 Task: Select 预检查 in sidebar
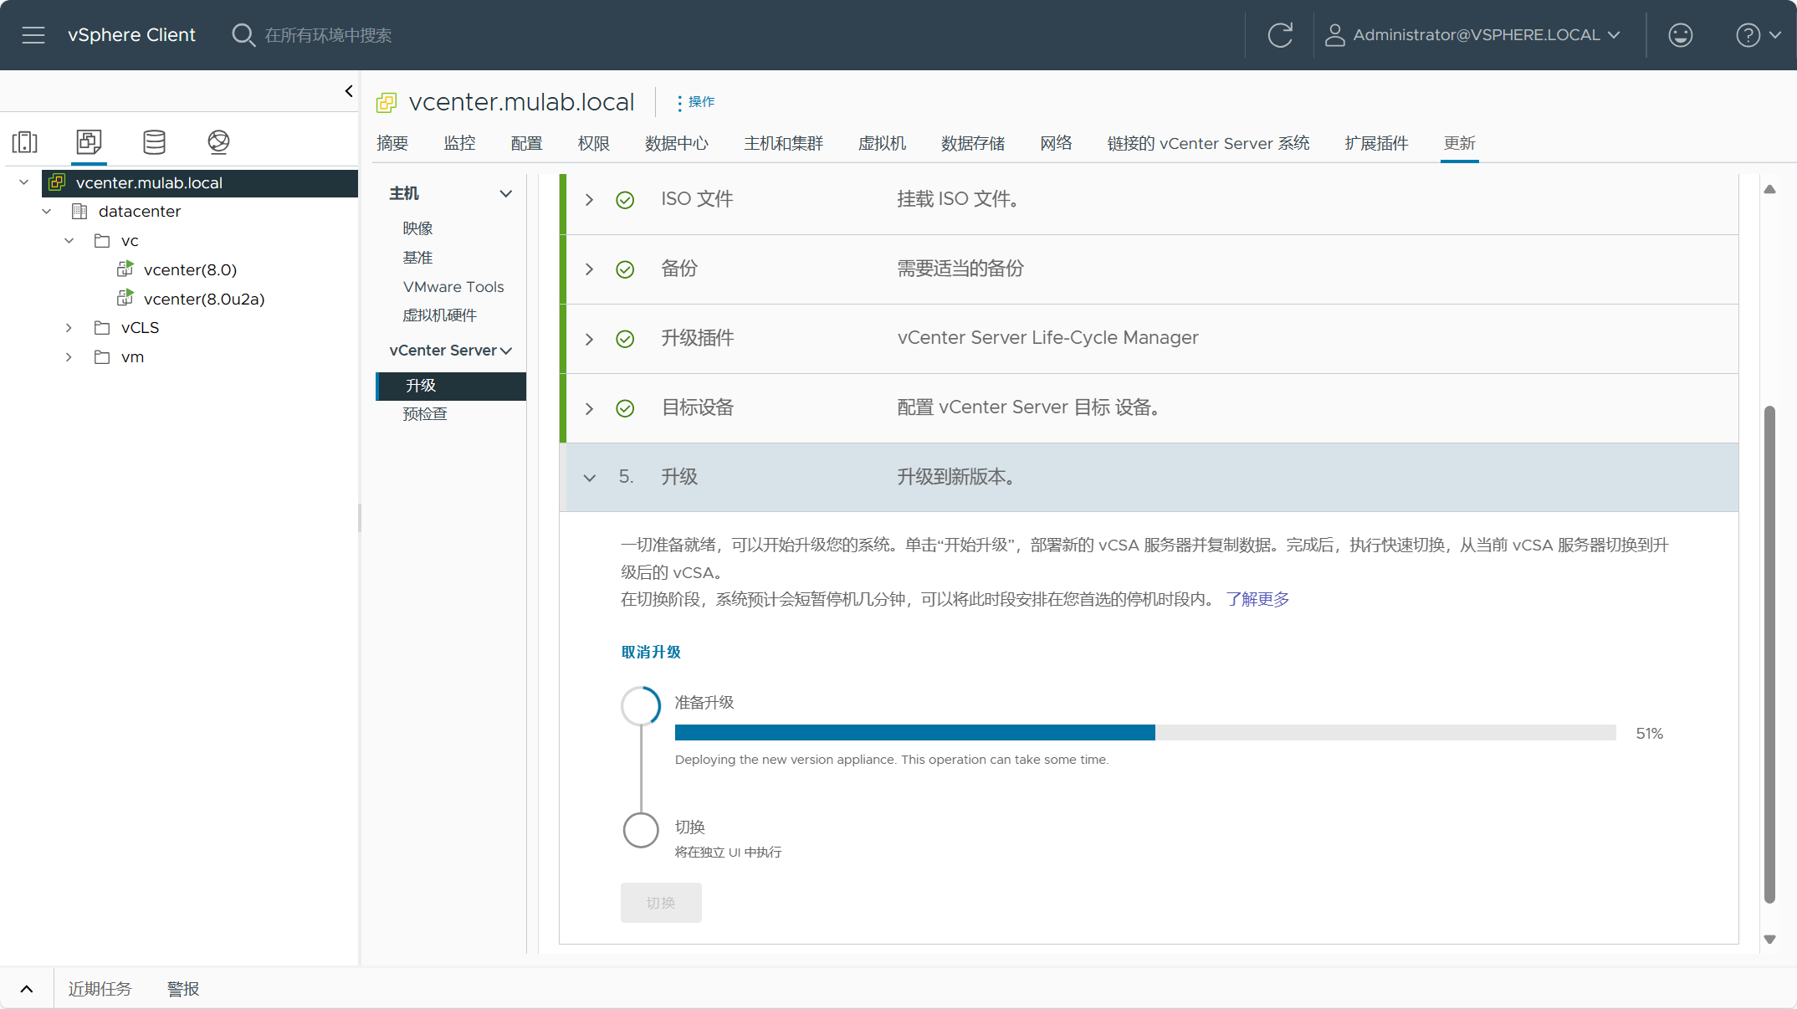pos(425,414)
